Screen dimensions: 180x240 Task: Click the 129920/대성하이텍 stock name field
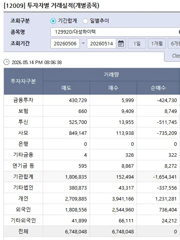tap(115, 32)
